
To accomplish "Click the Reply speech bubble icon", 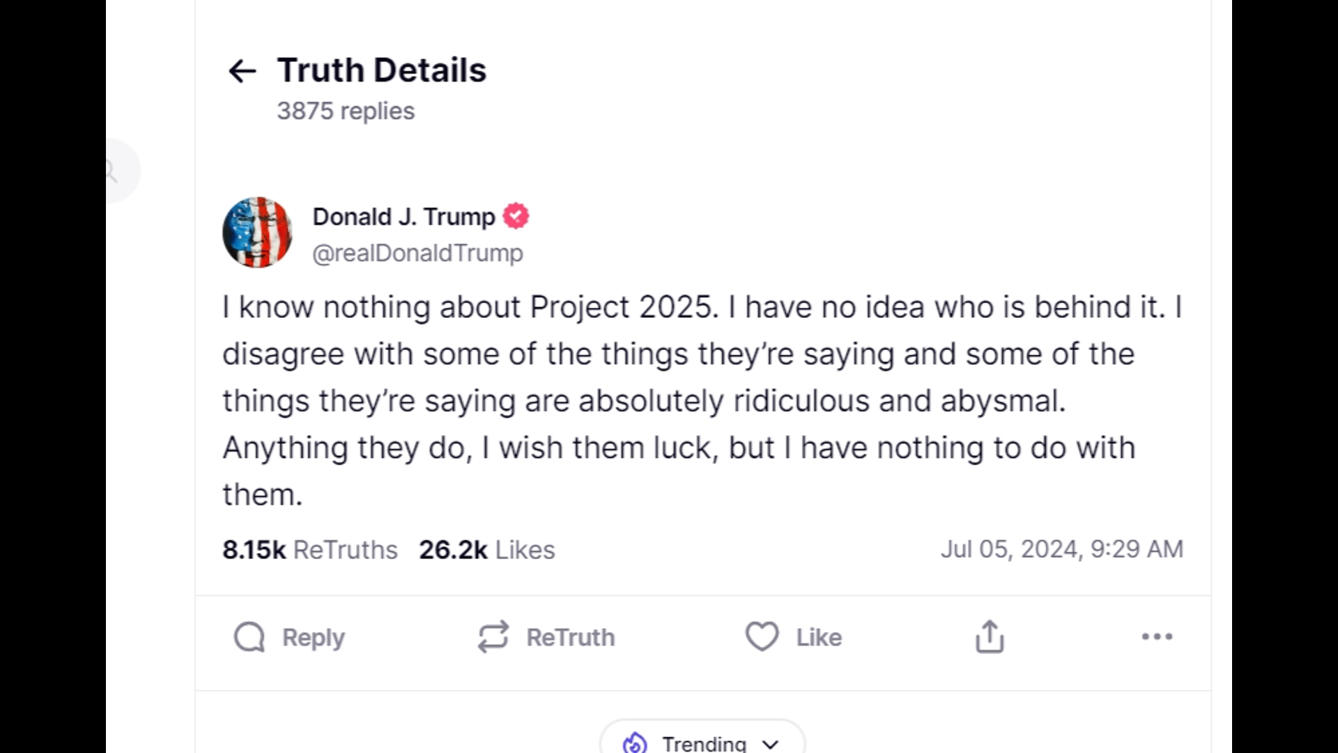I will (x=249, y=637).
